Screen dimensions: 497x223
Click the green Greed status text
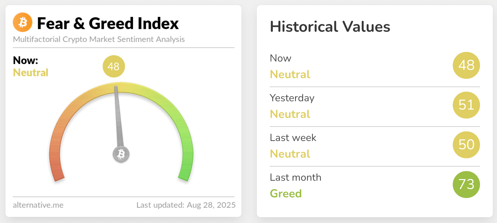(286, 194)
